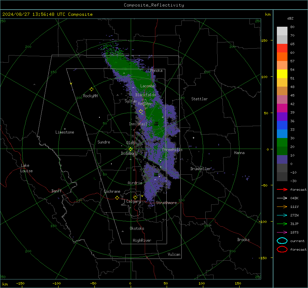Click the green 31JP arrow icon
The width and height of the screenshot is (308, 288).
(282, 224)
